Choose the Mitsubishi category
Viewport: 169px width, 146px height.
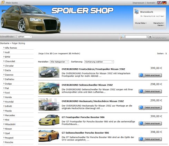[x=10, y=124]
